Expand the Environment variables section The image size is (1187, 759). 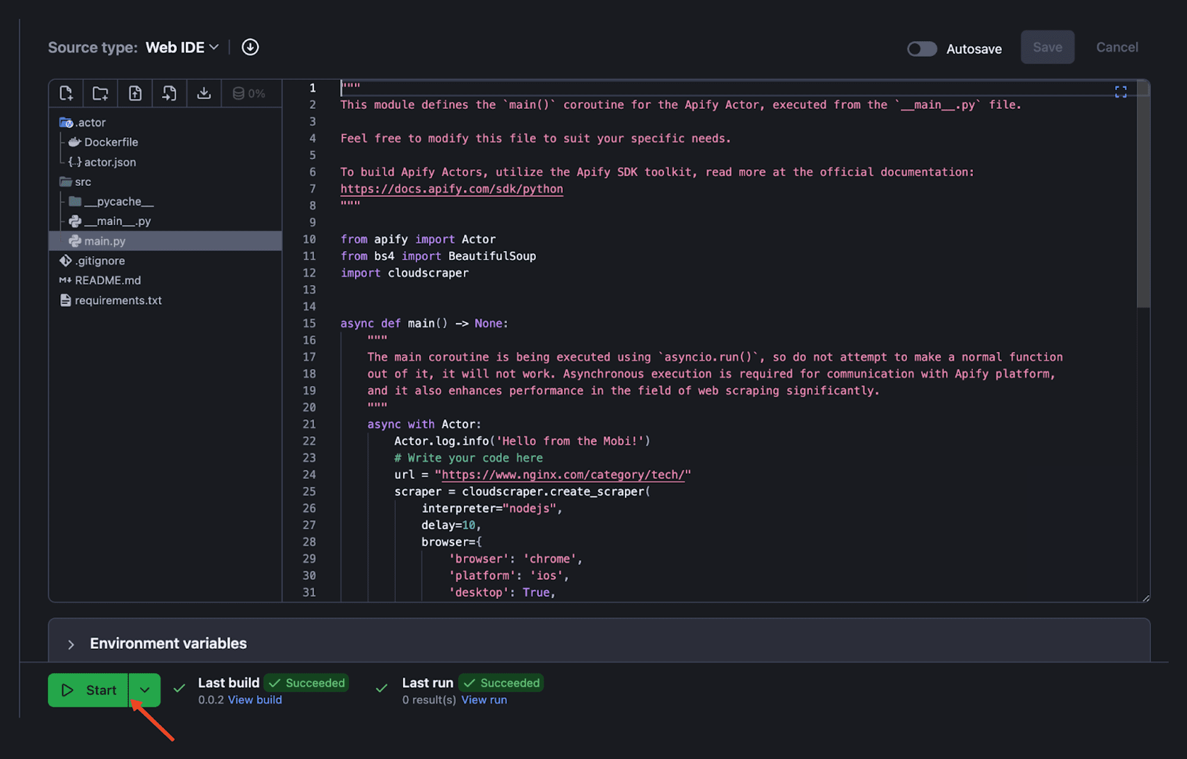69,642
